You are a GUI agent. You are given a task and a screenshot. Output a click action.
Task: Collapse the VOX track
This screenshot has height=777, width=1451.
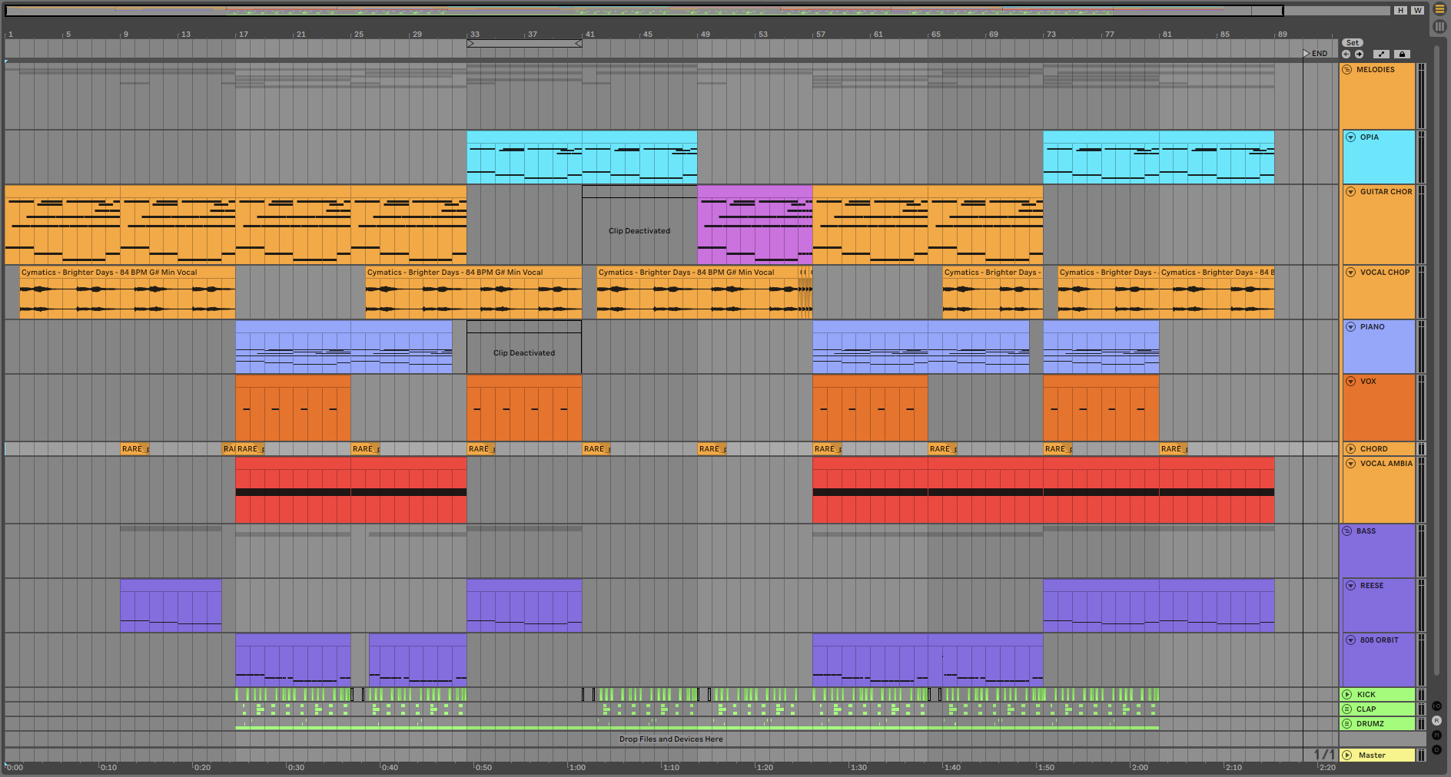1350,382
